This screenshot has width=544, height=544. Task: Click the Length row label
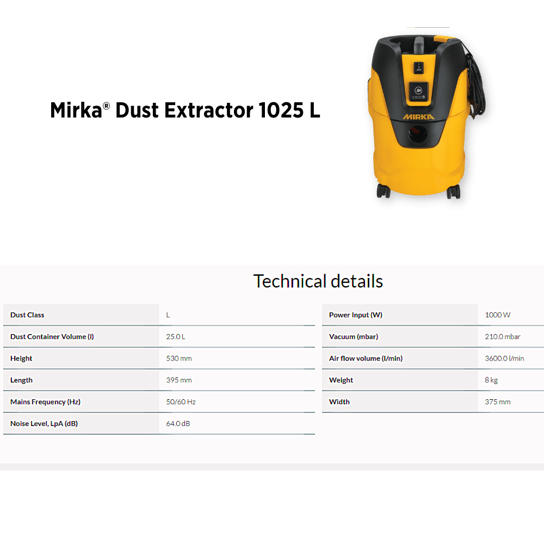pyautogui.click(x=21, y=380)
